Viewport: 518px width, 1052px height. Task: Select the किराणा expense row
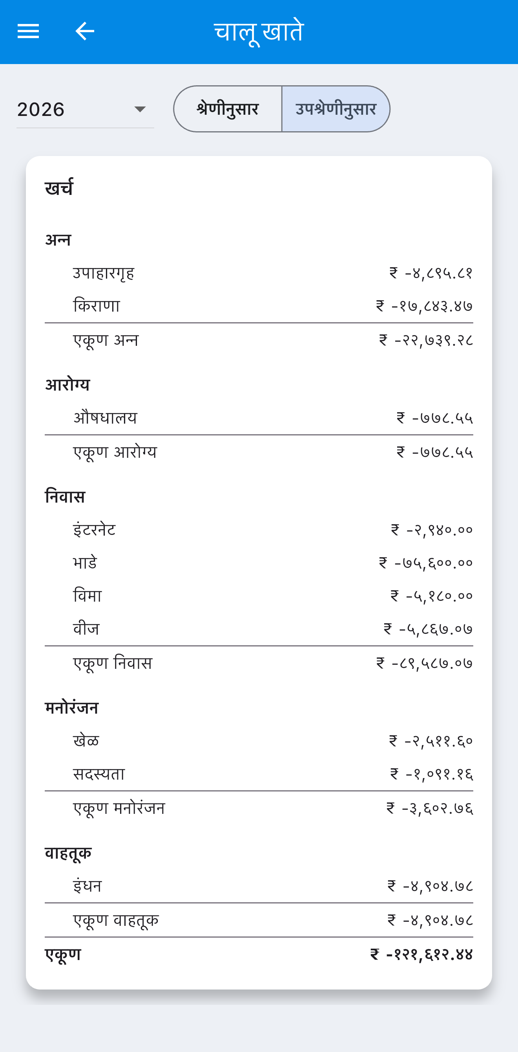pos(259,306)
